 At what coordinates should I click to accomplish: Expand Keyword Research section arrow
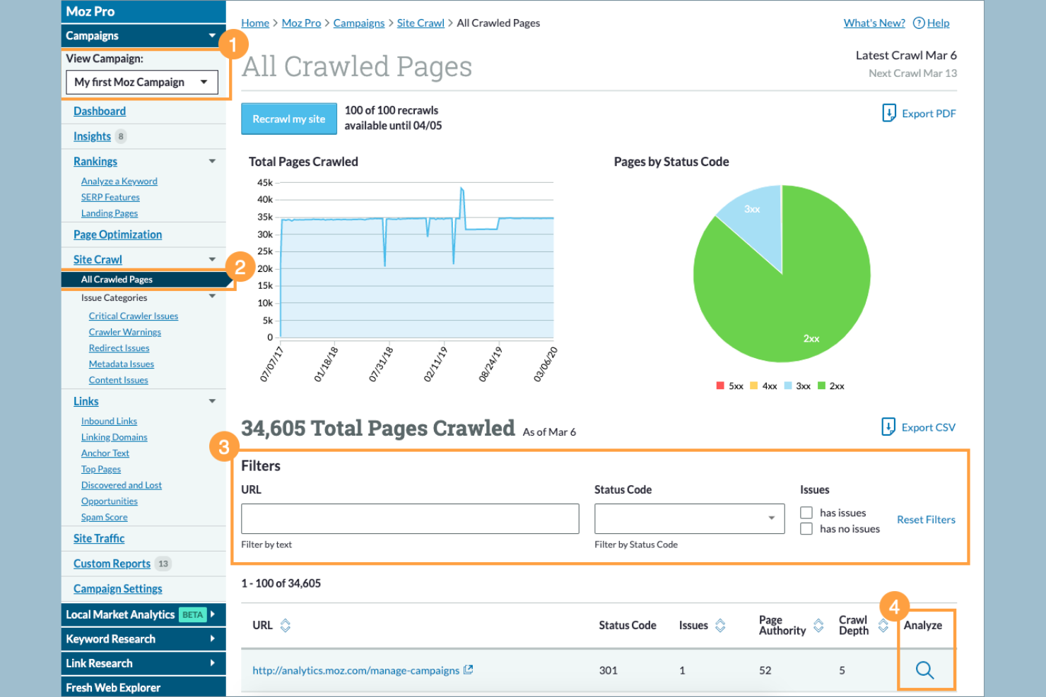point(212,638)
